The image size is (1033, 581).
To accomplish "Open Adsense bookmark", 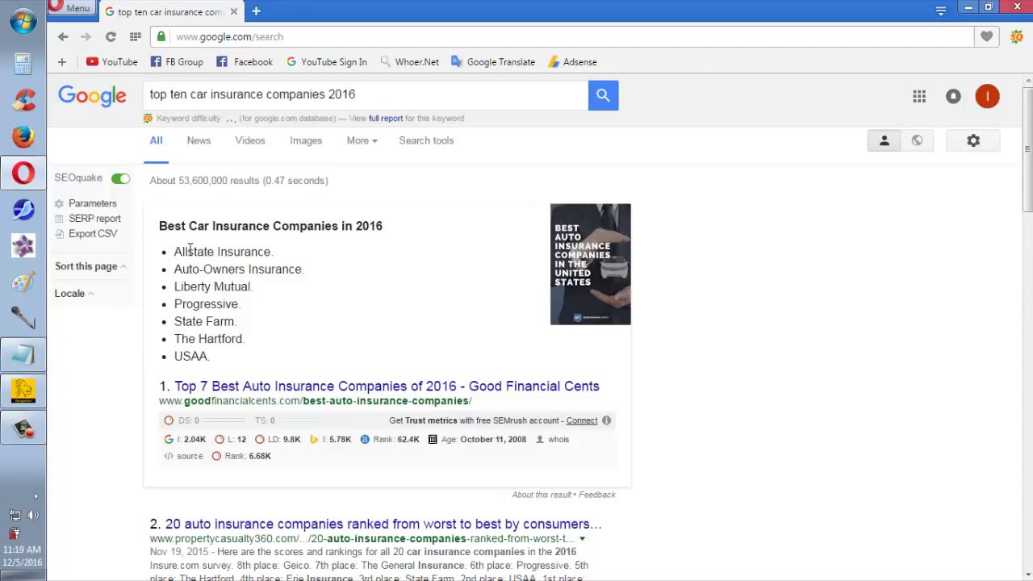I will point(572,61).
